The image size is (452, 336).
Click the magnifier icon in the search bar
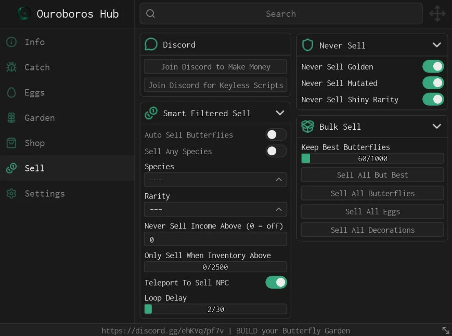[150, 13]
